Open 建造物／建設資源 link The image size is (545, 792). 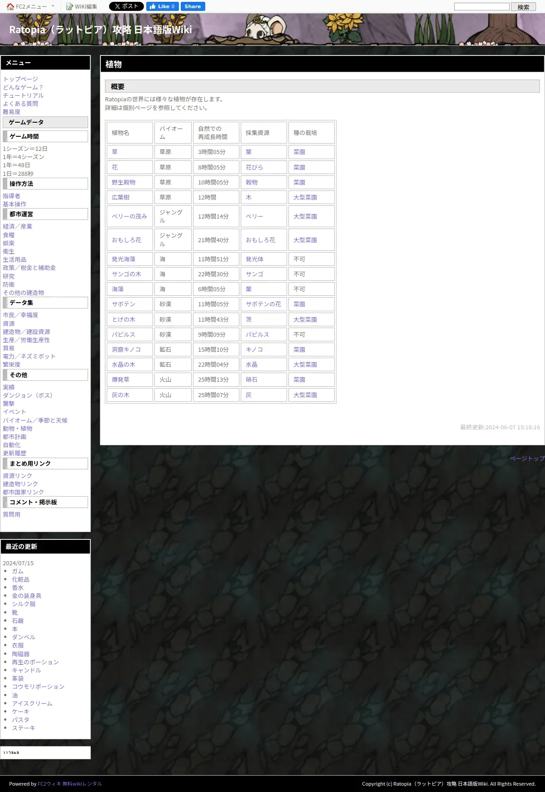coord(26,332)
